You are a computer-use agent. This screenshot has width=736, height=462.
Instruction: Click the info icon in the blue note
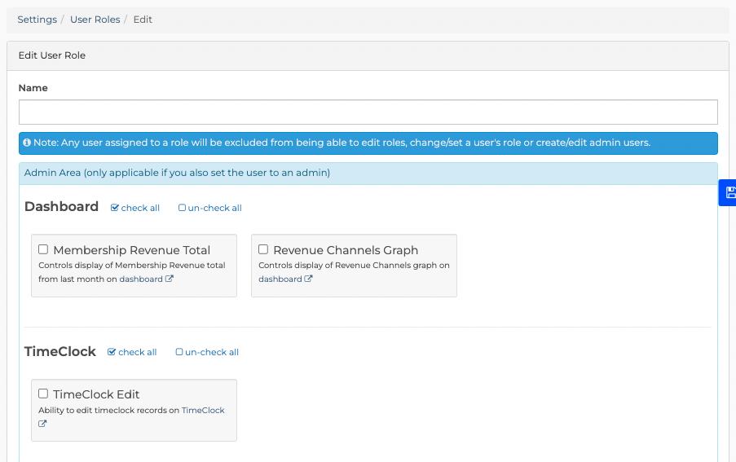(27, 142)
